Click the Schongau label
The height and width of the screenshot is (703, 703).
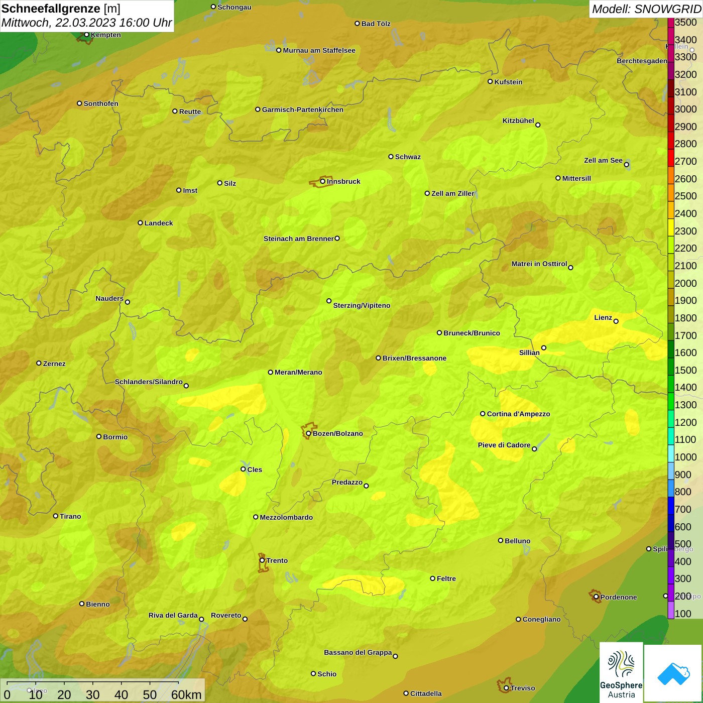pos(235,7)
